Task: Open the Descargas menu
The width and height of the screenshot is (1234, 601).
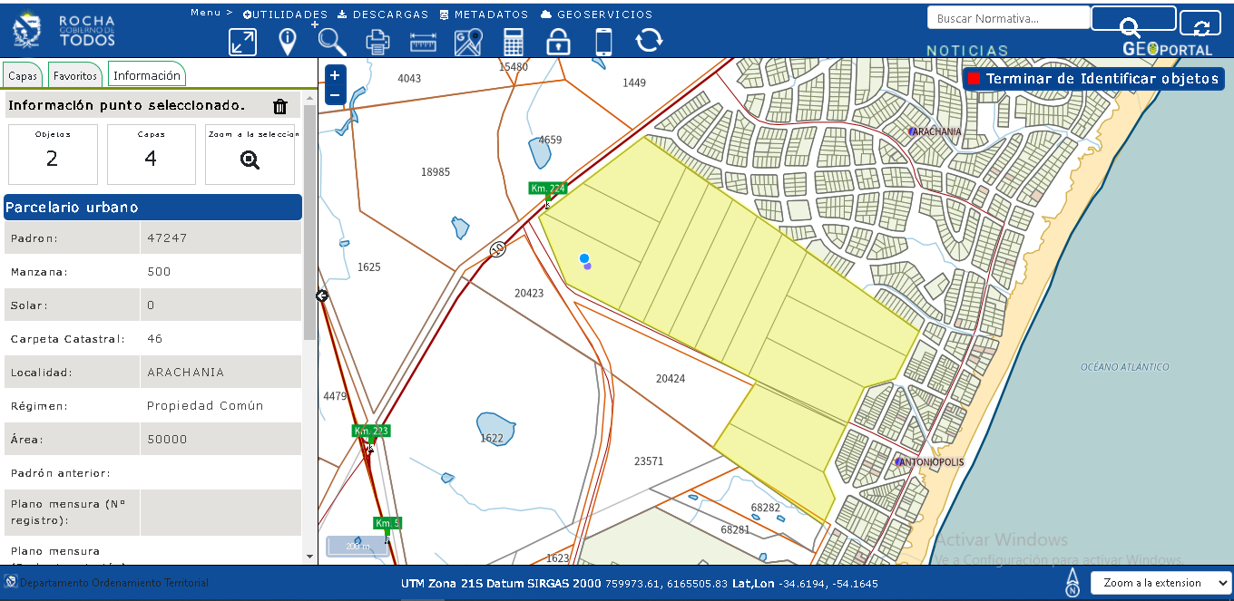Action: click(x=383, y=15)
